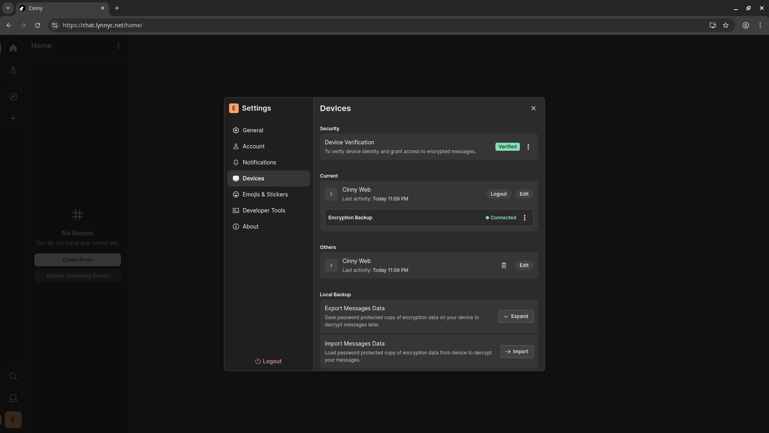
Task: Click the orange E avatar in Settings header
Action: pyautogui.click(x=234, y=108)
